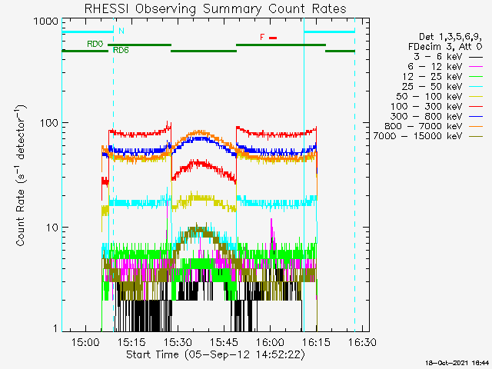The height and width of the screenshot is (369, 492).
Task: Click the red flare interval bar beside 'F'
Action: (273, 38)
